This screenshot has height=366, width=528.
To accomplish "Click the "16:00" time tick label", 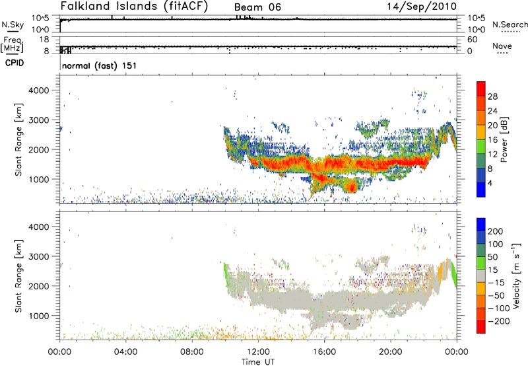I will (x=324, y=352).
